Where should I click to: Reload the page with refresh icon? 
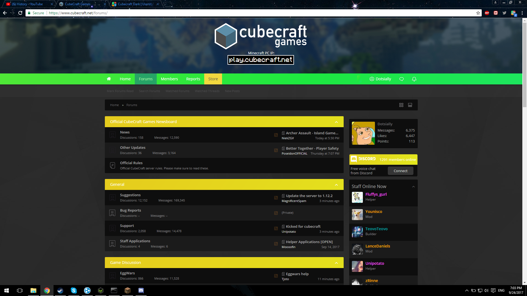point(20,13)
